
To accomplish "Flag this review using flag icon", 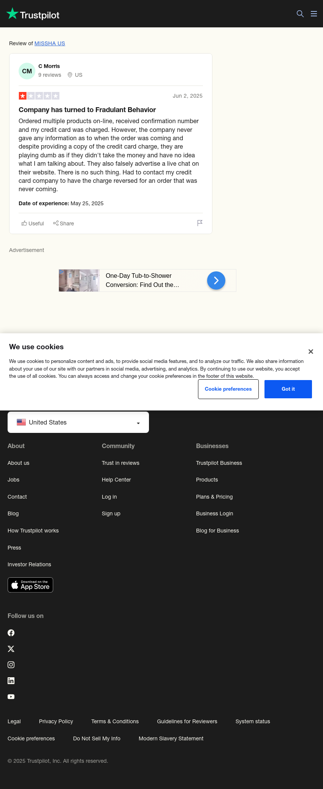I will [200, 223].
